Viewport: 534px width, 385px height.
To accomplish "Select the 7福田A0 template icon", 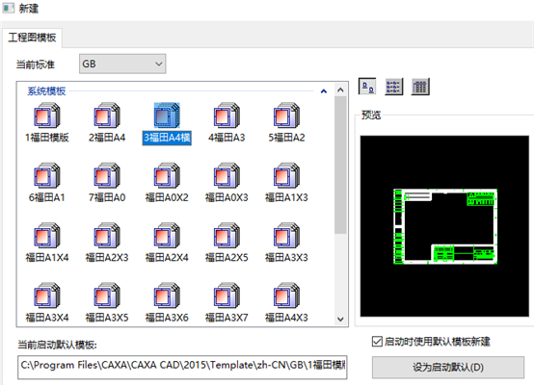I will pyautogui.click(x=107, y=175).
